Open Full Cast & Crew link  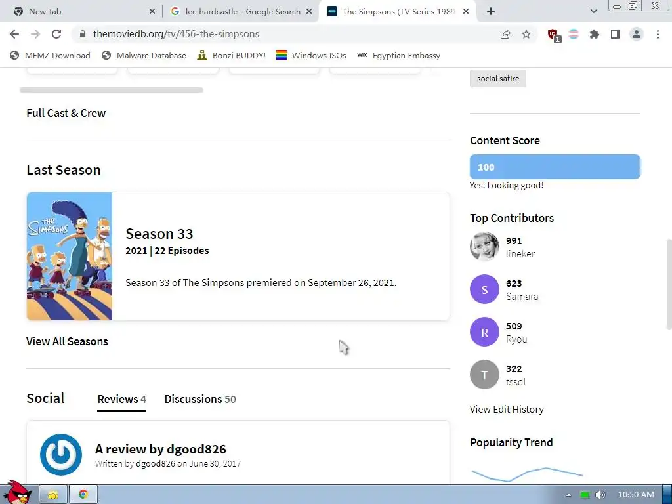click(66, 113)
